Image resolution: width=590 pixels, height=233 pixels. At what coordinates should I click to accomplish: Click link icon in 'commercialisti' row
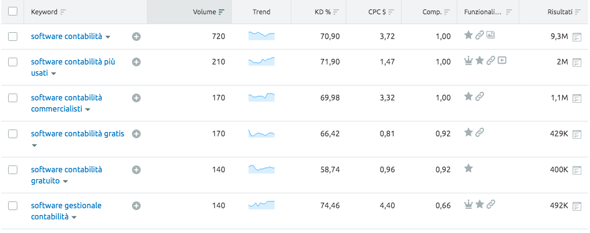tap(480, 97)
